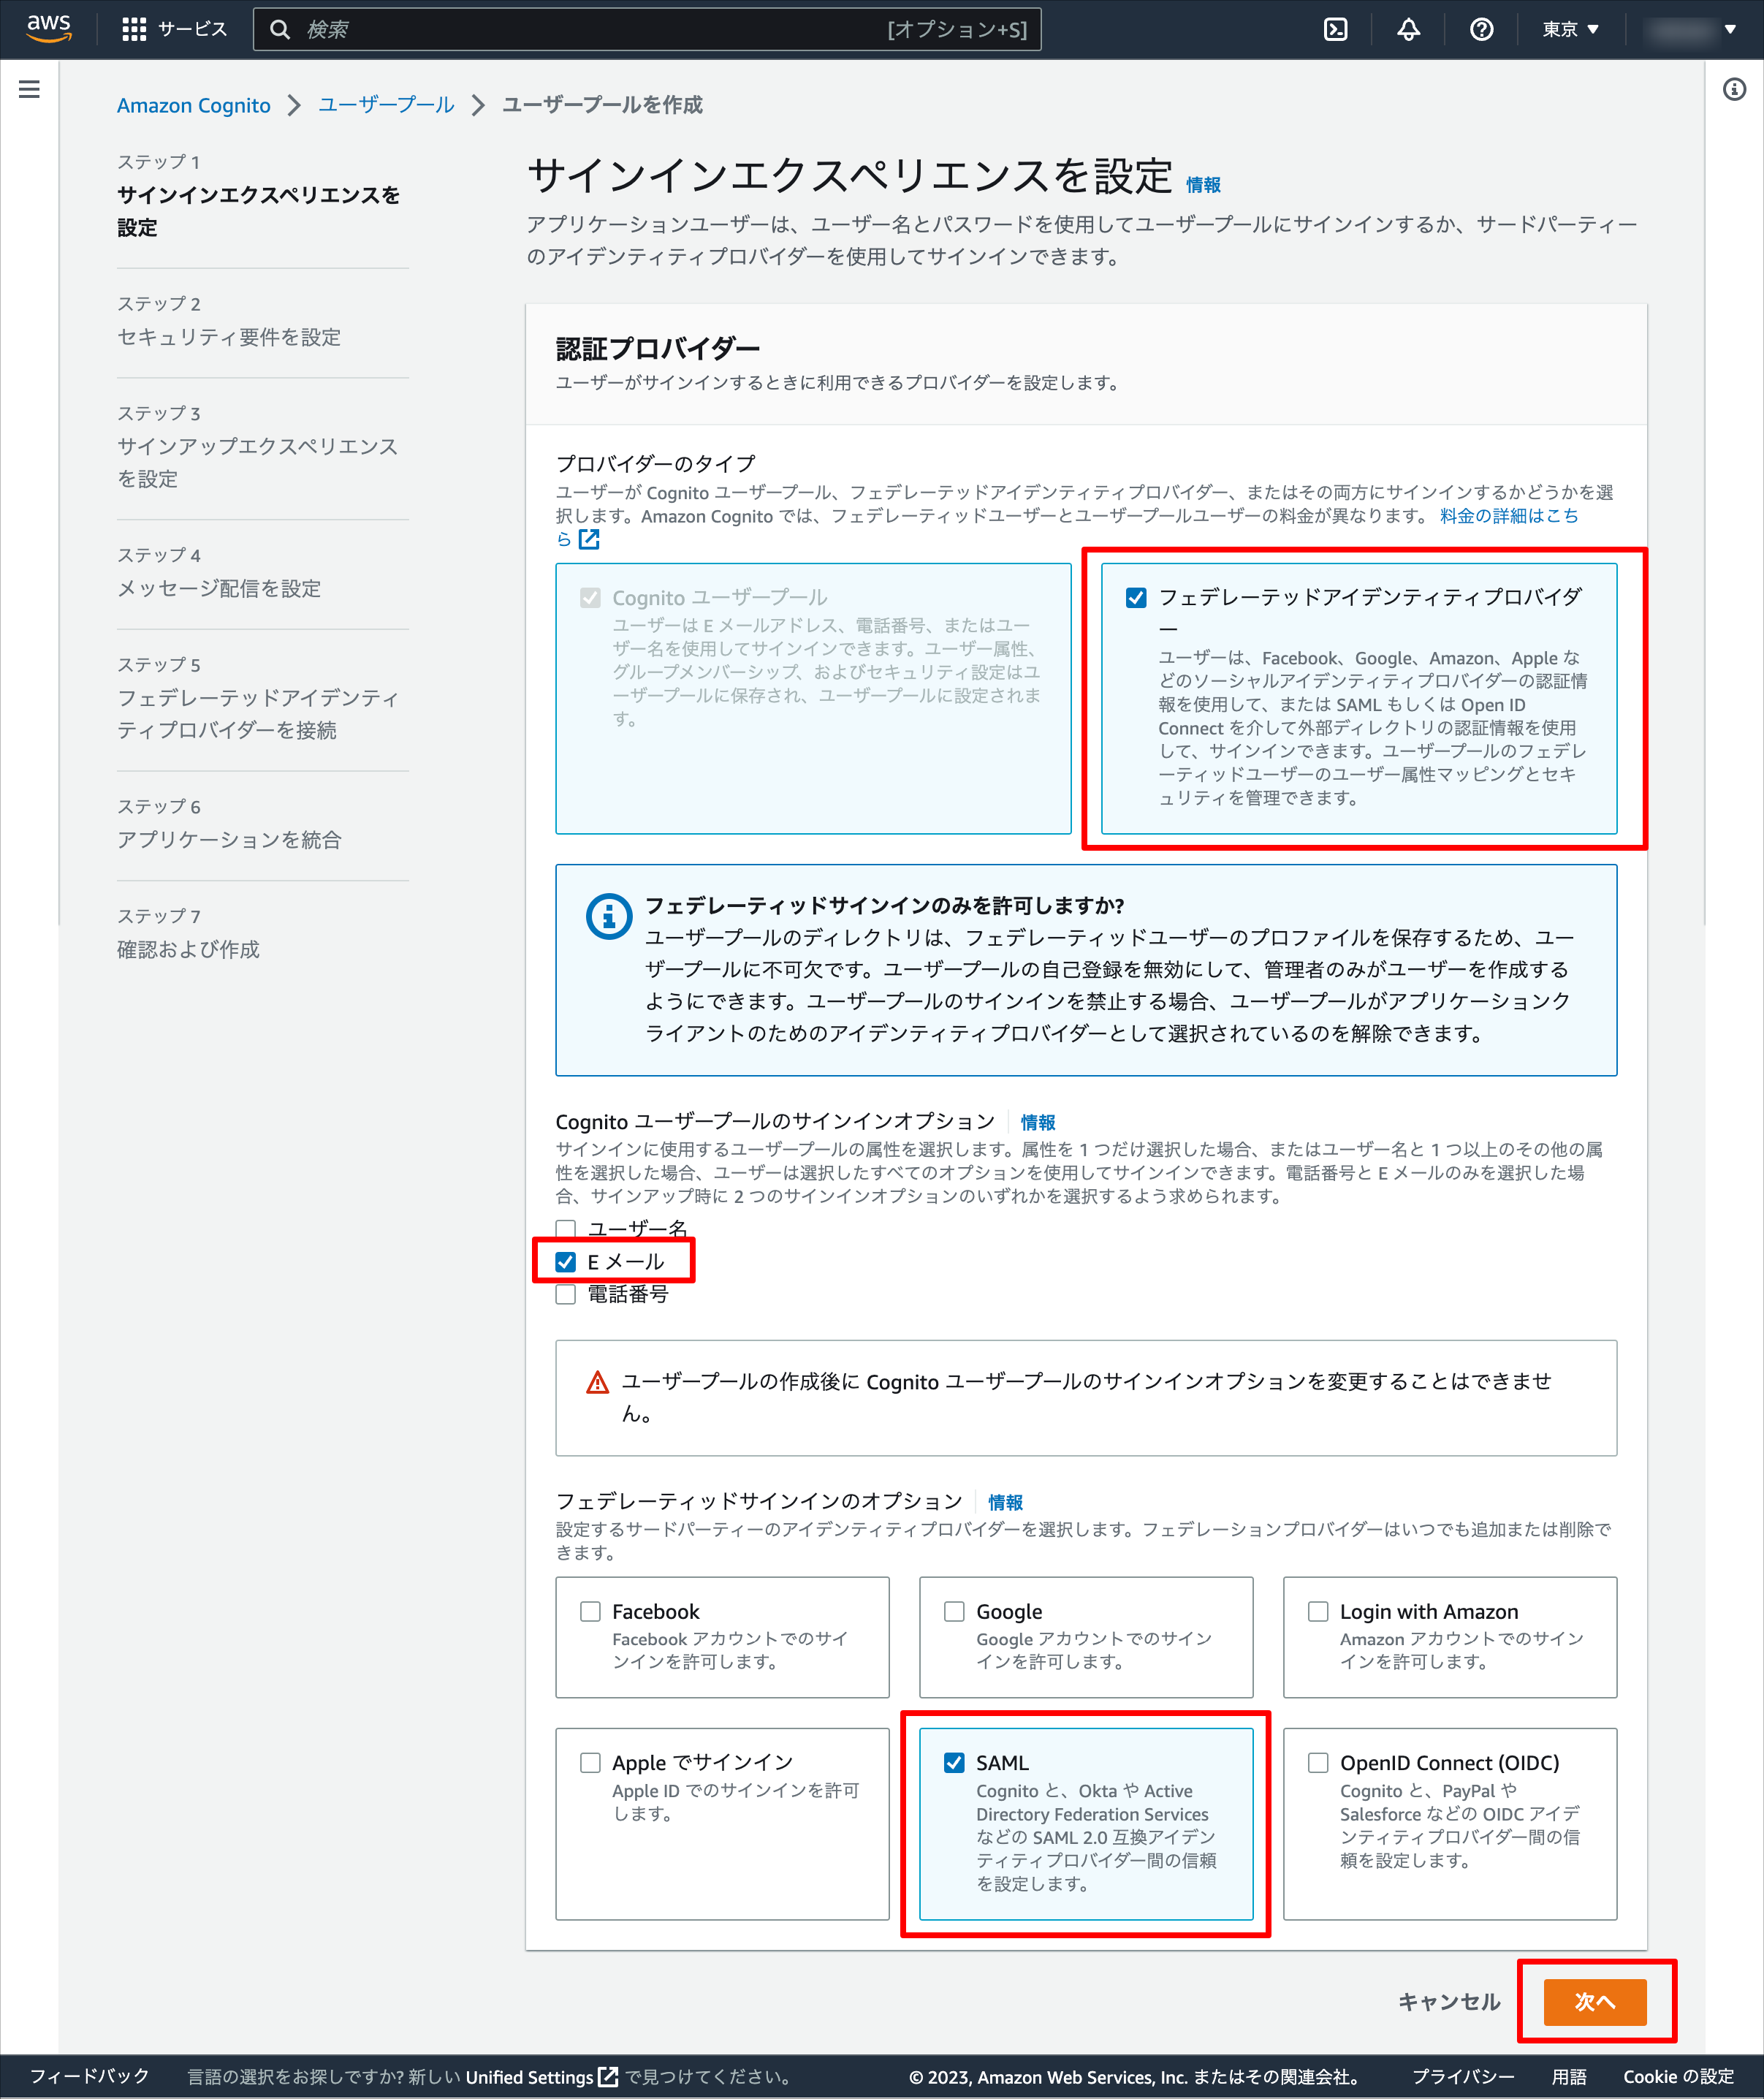Click the AWS logo home icon
This screenshot has width=1764, height=2099.
click(x=48, y=29)
